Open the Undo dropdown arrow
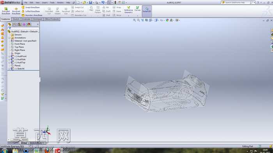273x153 pixels. tap(106, 3)
